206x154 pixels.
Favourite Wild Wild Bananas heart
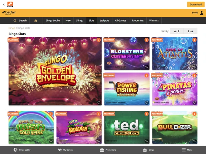tap(99, 141)
